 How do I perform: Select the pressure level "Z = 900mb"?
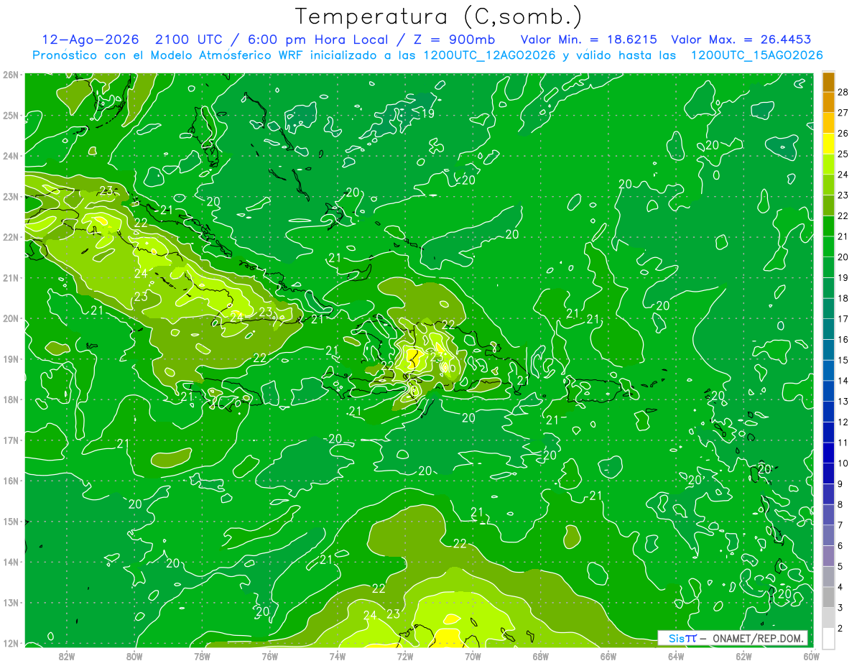[x=453, y=40]
